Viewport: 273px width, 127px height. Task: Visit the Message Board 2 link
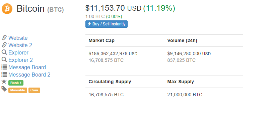(x=29, y=75)
